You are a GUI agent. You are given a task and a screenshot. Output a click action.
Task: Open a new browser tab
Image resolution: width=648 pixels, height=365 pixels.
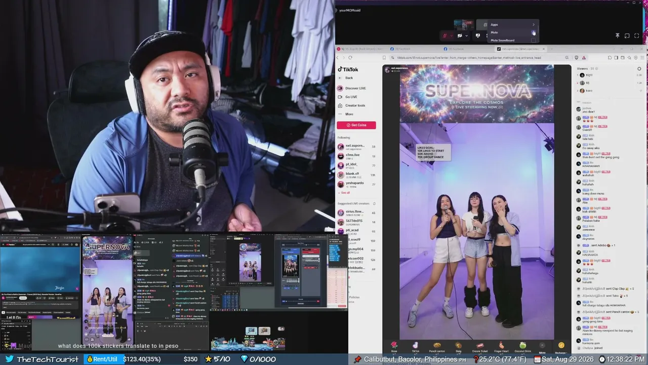point(552,49)
